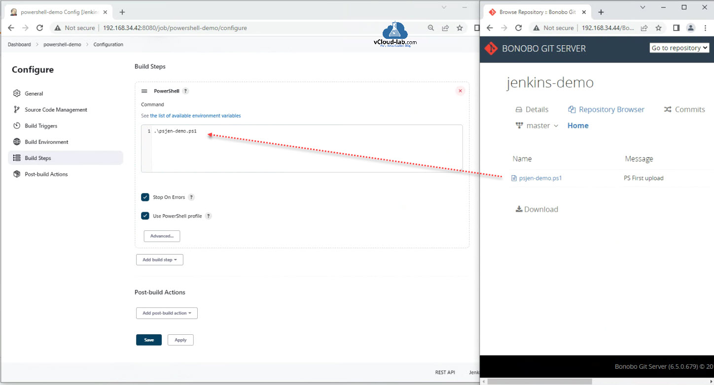Open help for Use PowerShell profile
Screen dimensions: 714x385
tap(208, 216)
